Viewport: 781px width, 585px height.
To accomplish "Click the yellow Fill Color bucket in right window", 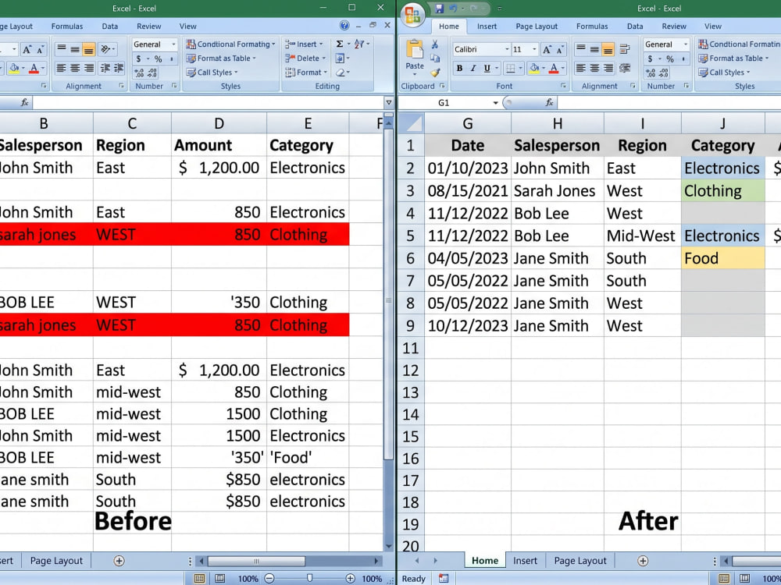I will 534,68.
